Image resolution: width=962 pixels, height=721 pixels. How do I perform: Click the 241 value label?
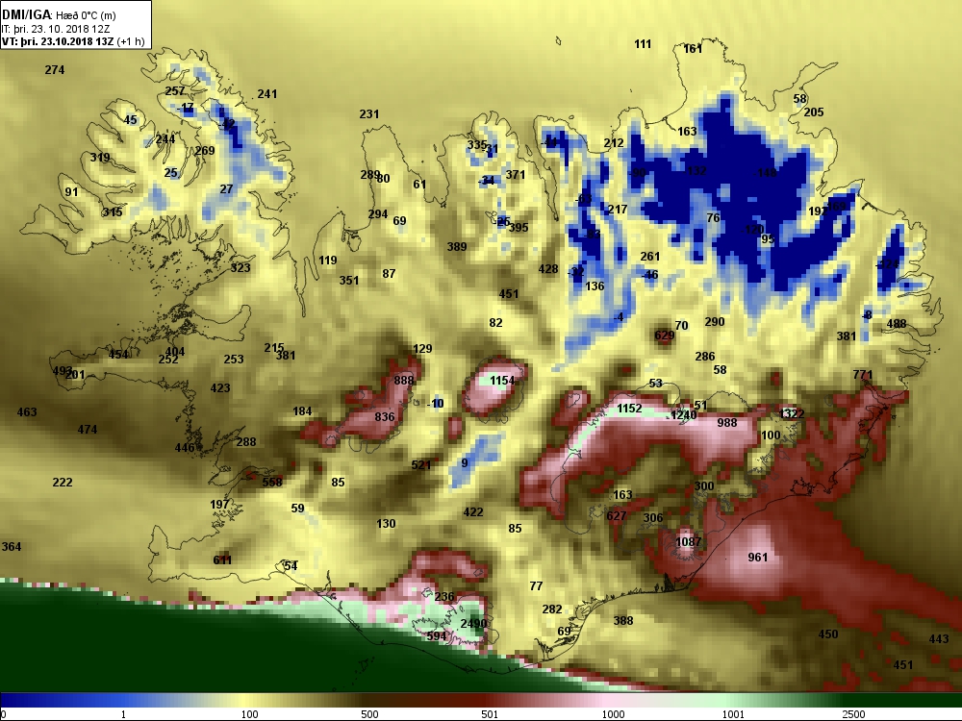tap(266, 94)
